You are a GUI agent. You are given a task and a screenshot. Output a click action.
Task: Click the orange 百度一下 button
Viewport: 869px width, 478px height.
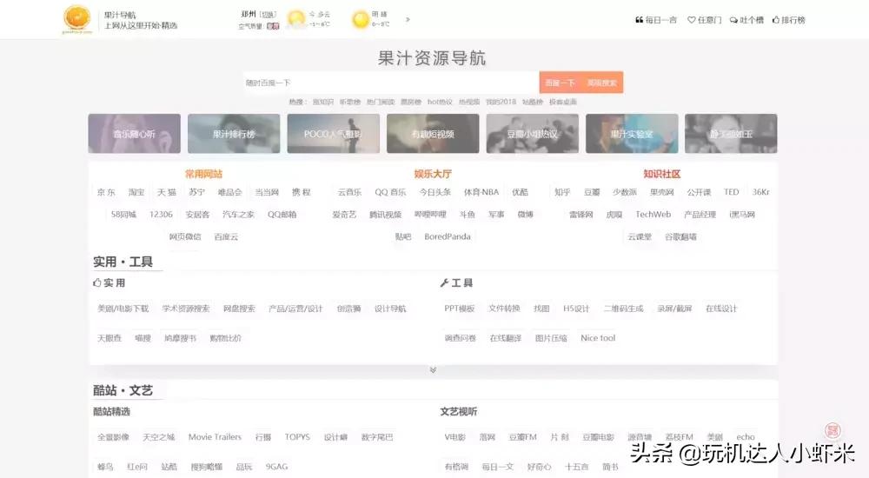click(560, 83)
